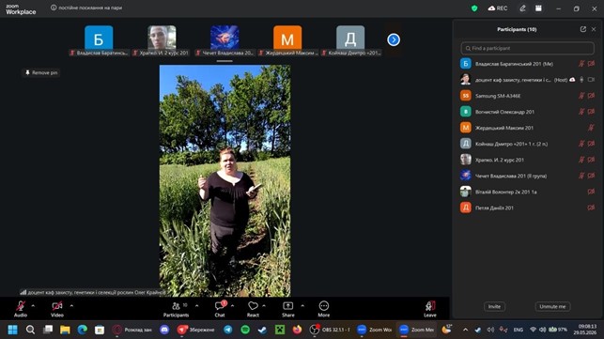Show hidden system tray icons chevron
This screenshot has width=604, height=339.
465,330
